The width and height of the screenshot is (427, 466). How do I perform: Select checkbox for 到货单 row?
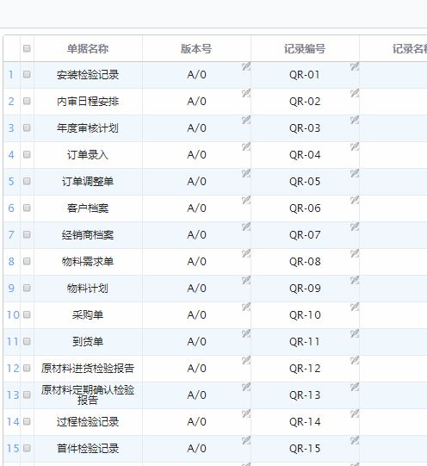point(27,341)
